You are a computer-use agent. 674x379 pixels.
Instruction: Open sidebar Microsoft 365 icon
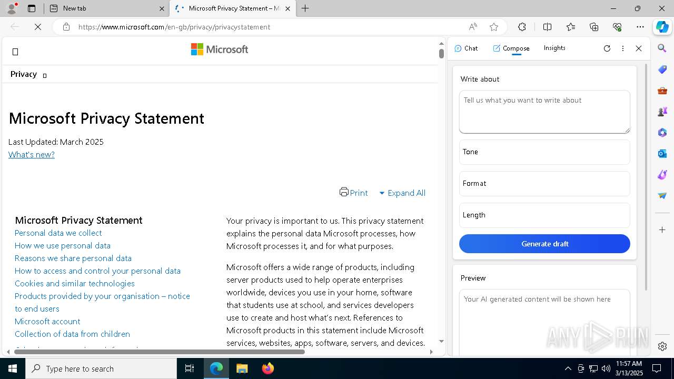[x=662, y=133]
